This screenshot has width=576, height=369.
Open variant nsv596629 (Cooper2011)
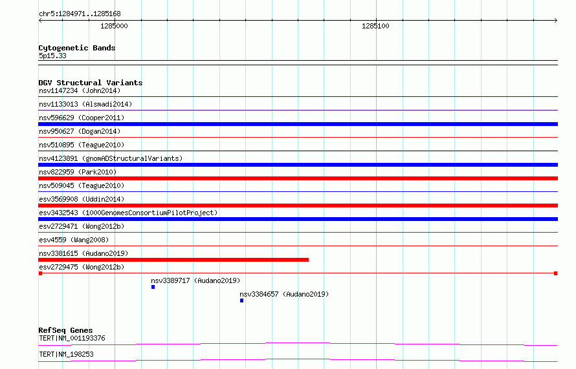(82, 118)
